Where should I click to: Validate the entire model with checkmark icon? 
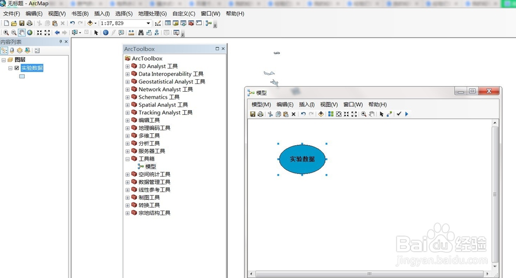tap(399, 114)
